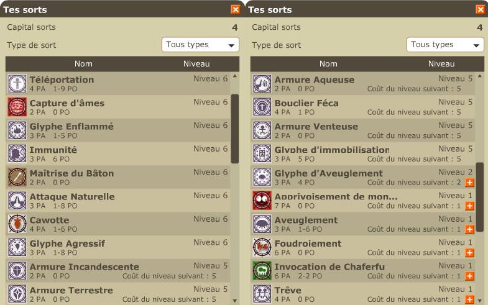Screen dimensions: 488x305
Task: Close the right Tes sorts window
Action: coord(481,10)
